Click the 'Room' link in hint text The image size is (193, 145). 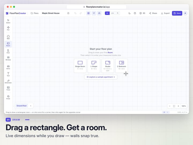[110, 53]
